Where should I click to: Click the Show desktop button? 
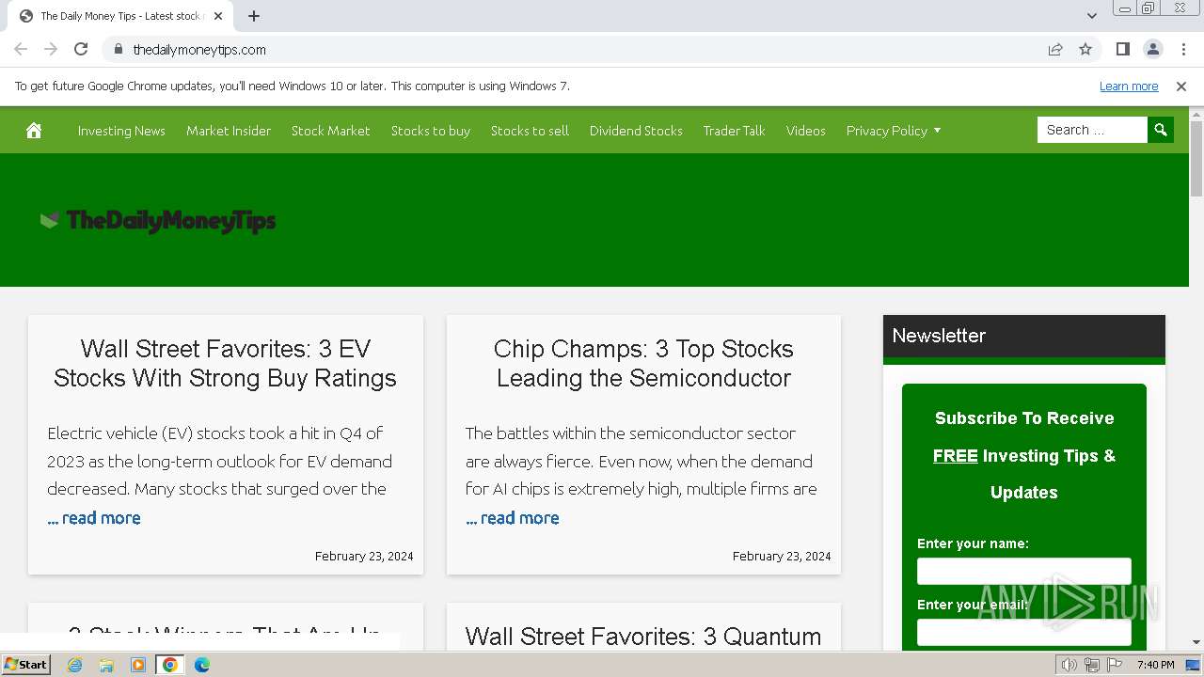click(1194, 665)
